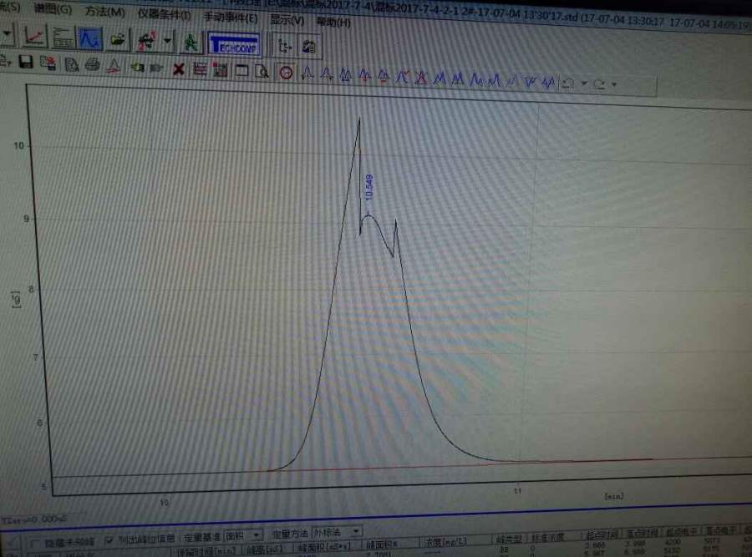Open the 帮助(H) menu

point(333,22)
